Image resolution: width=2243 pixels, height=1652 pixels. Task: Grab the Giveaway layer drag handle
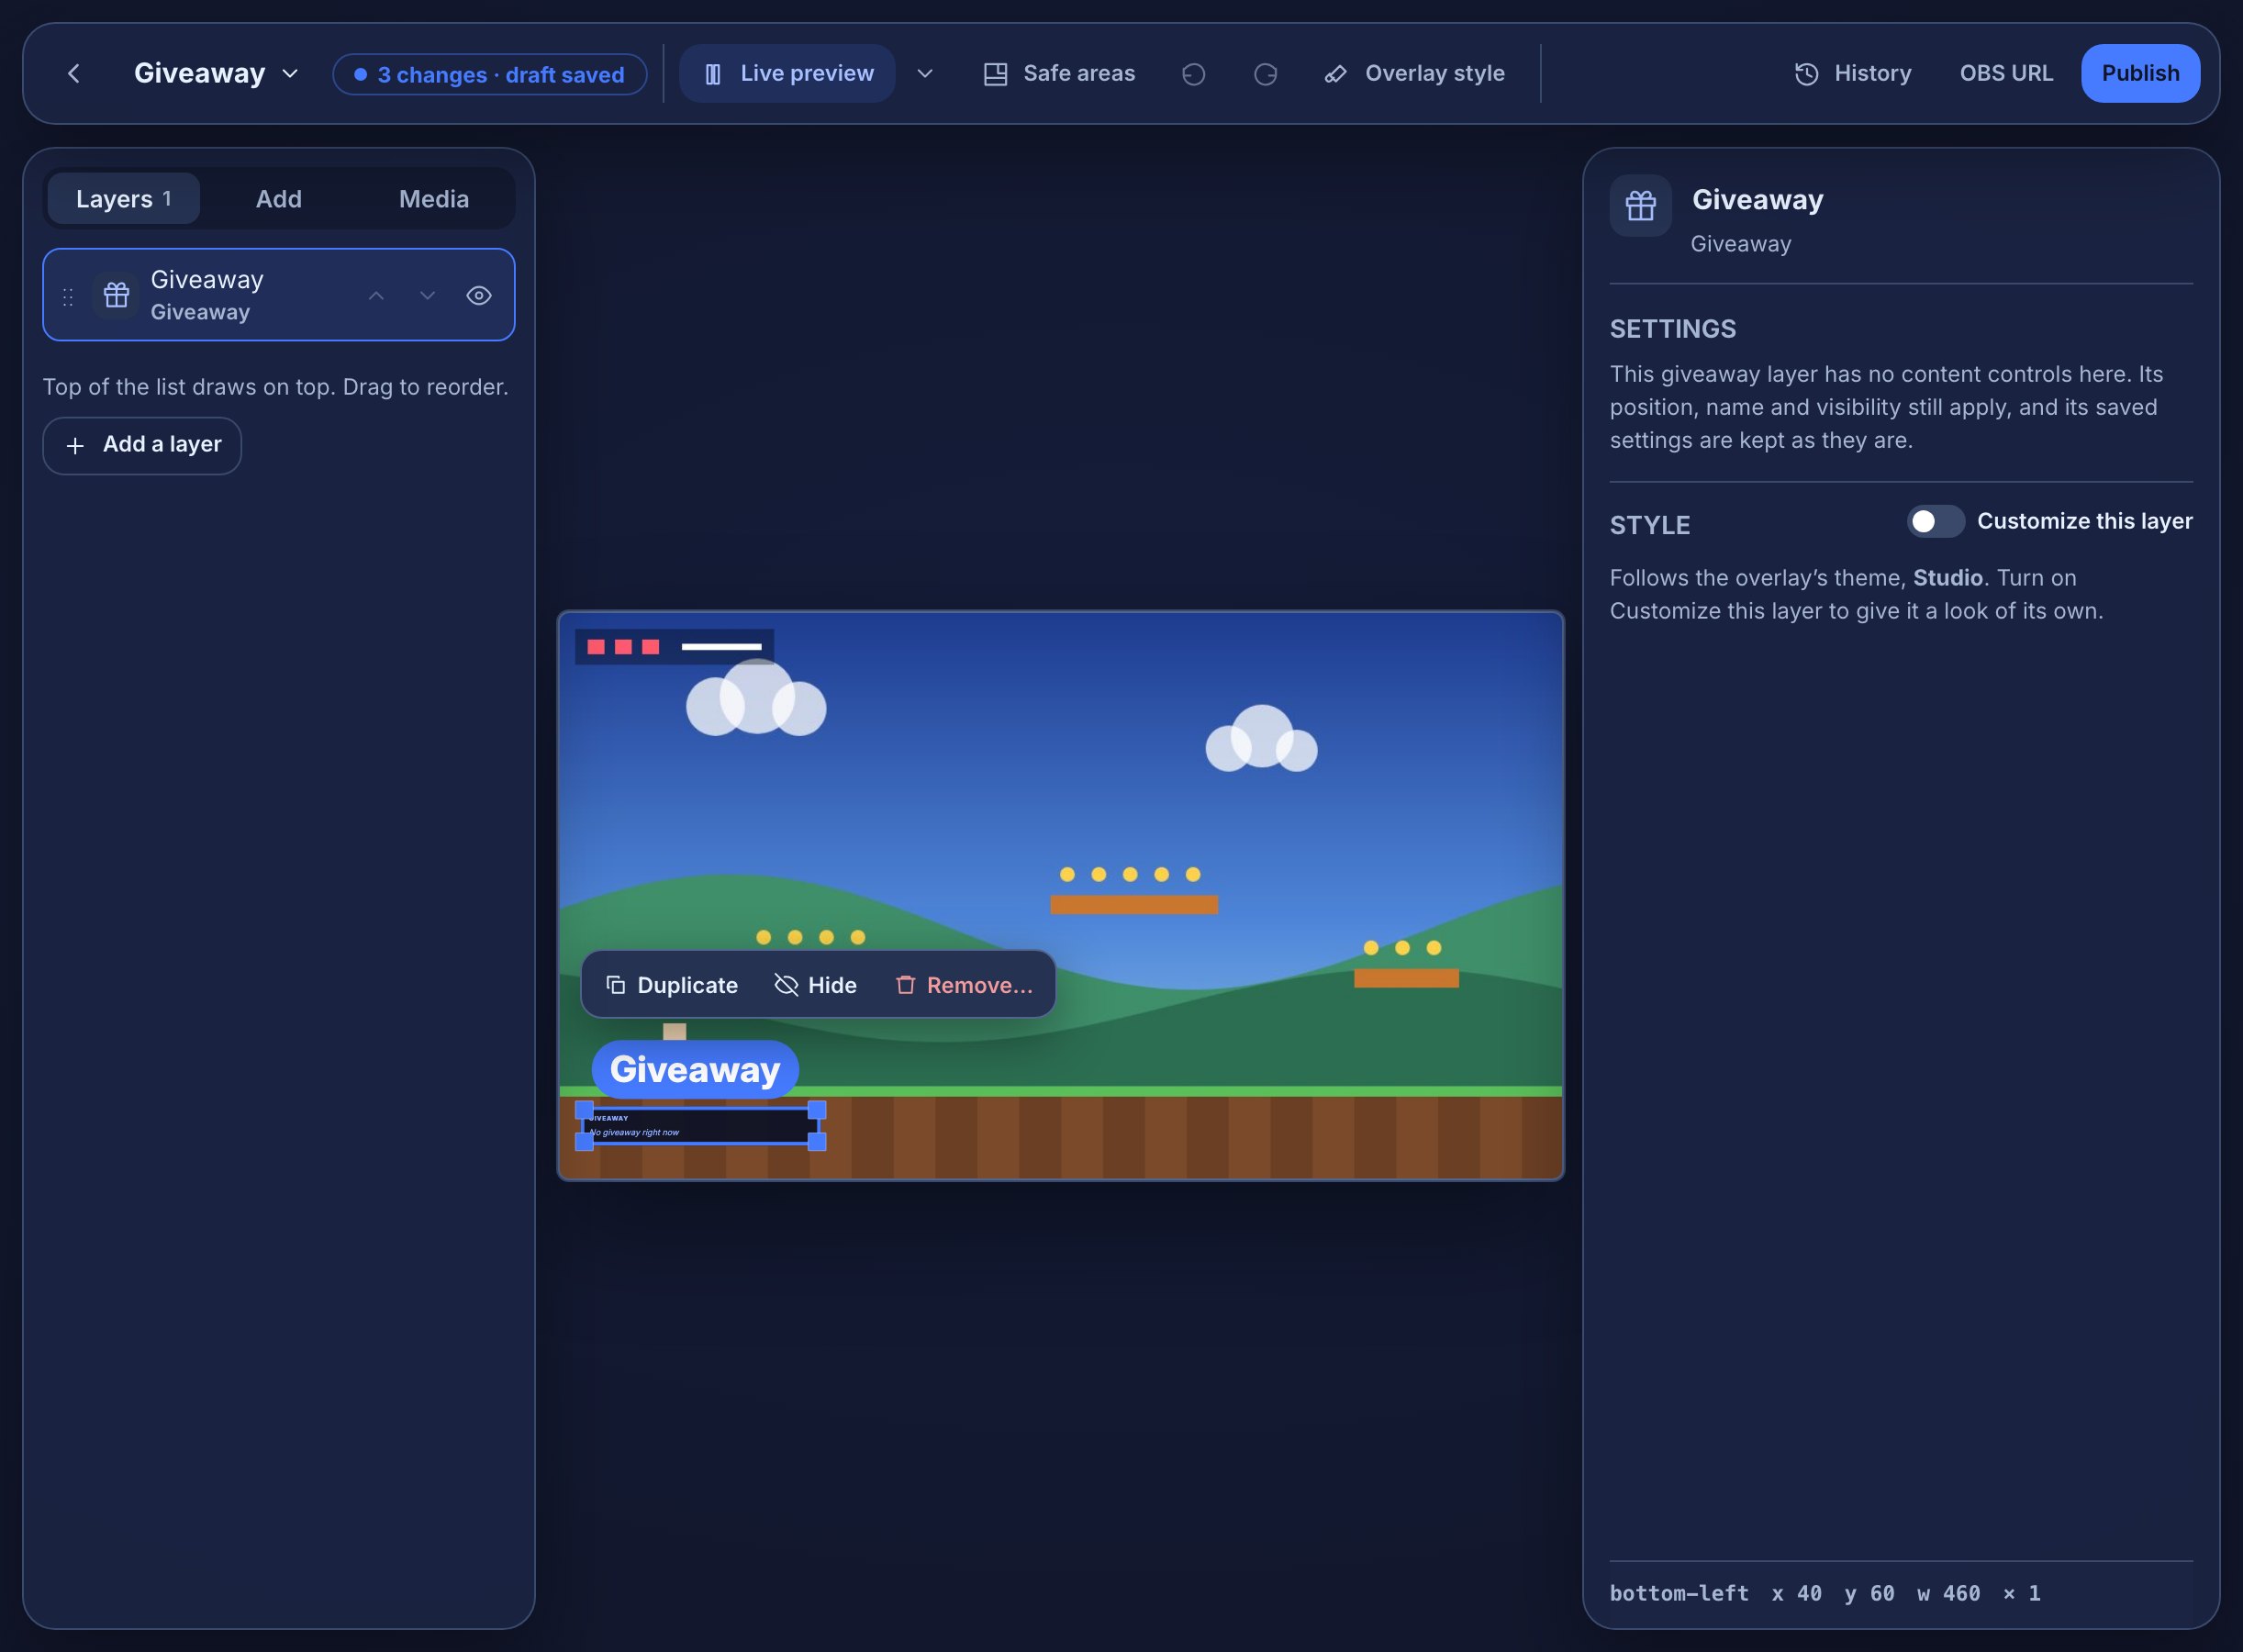68,297
